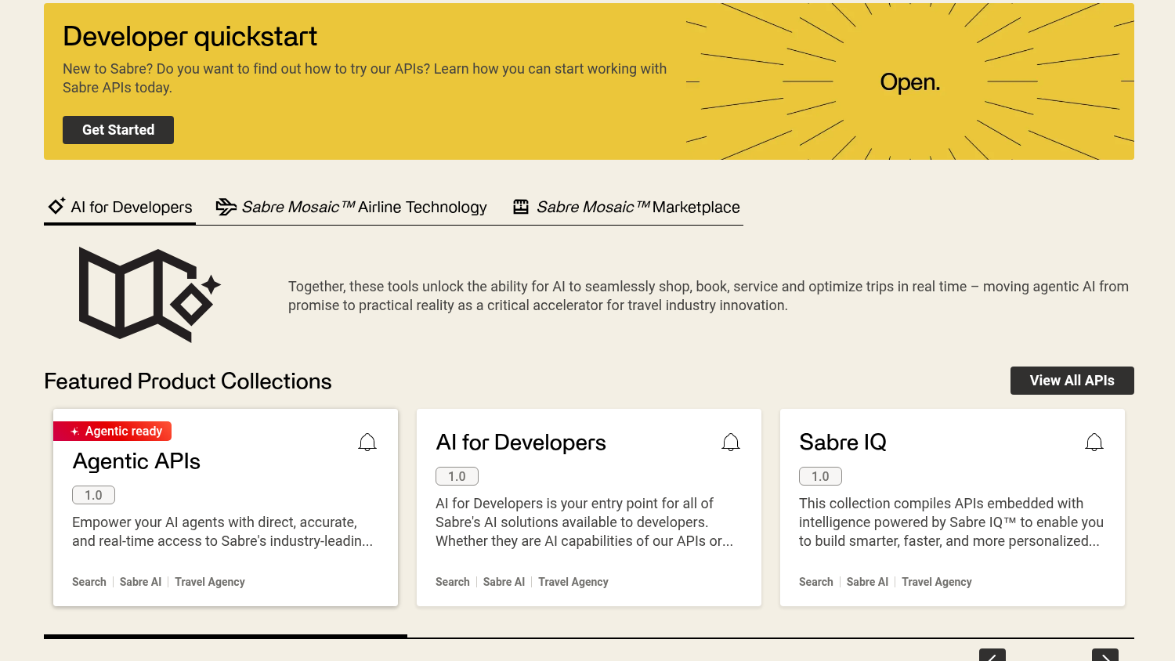Tap the notification bell on Sabre IQ card
1175x661 pixels.
tap(1094, 442)
